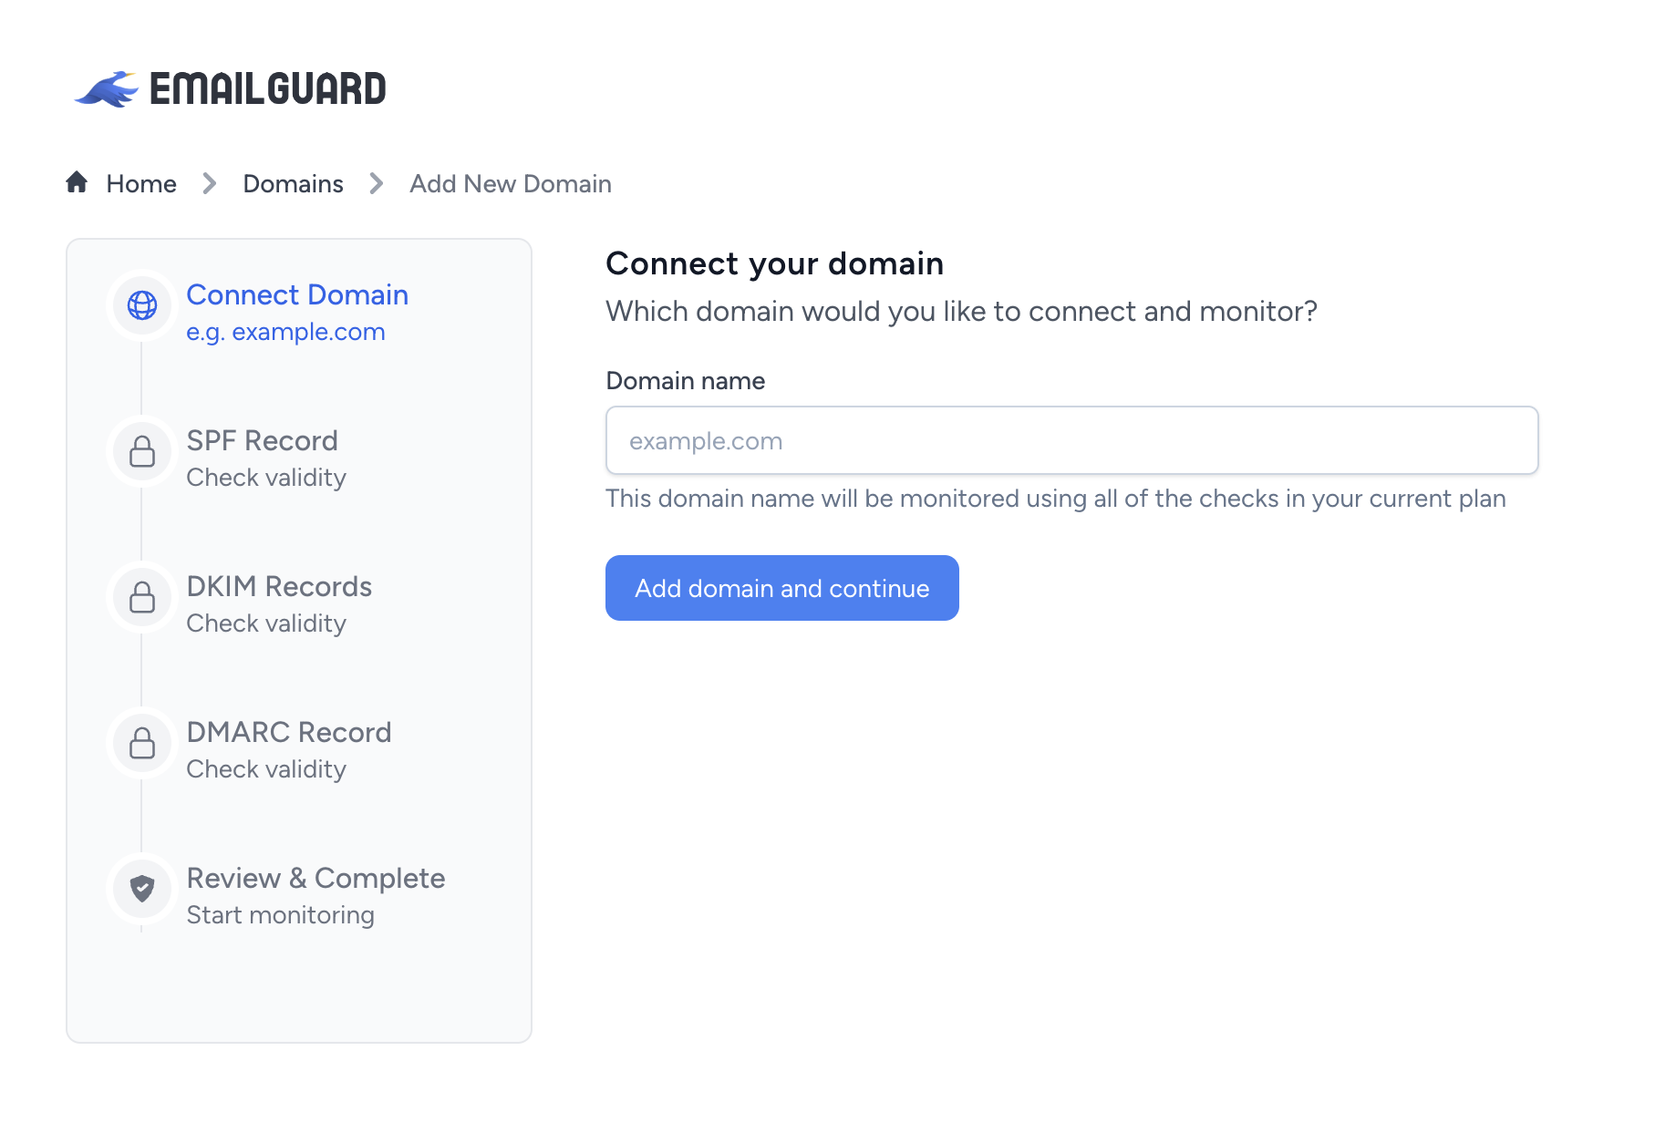Focus the Domain name input field
Image resolution: width=1676 pixels, height=1123 pixels.
[1072, 440]
